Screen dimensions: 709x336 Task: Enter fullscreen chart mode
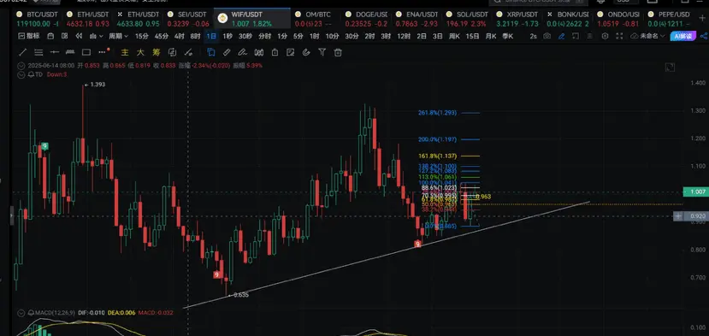[619, 36]
